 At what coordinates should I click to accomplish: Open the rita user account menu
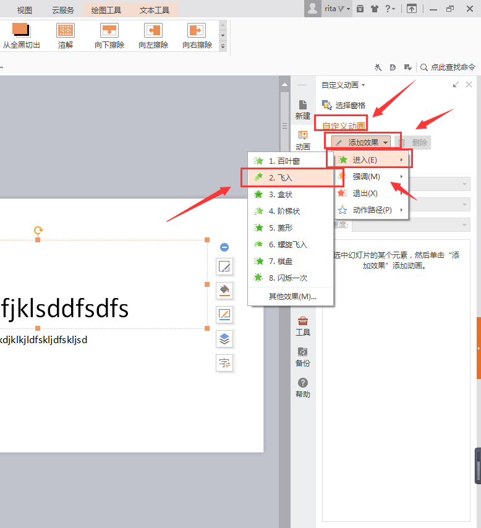pos(337,9)
